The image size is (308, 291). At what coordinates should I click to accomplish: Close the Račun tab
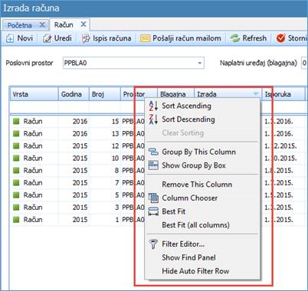tap(84, 25)
